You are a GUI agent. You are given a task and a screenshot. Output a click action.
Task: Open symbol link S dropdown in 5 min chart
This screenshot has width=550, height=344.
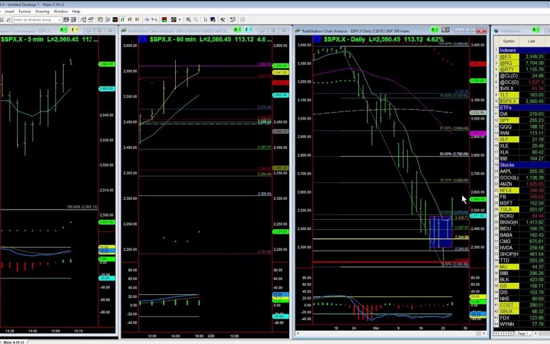pyautogui.click(x=63, y=30)
